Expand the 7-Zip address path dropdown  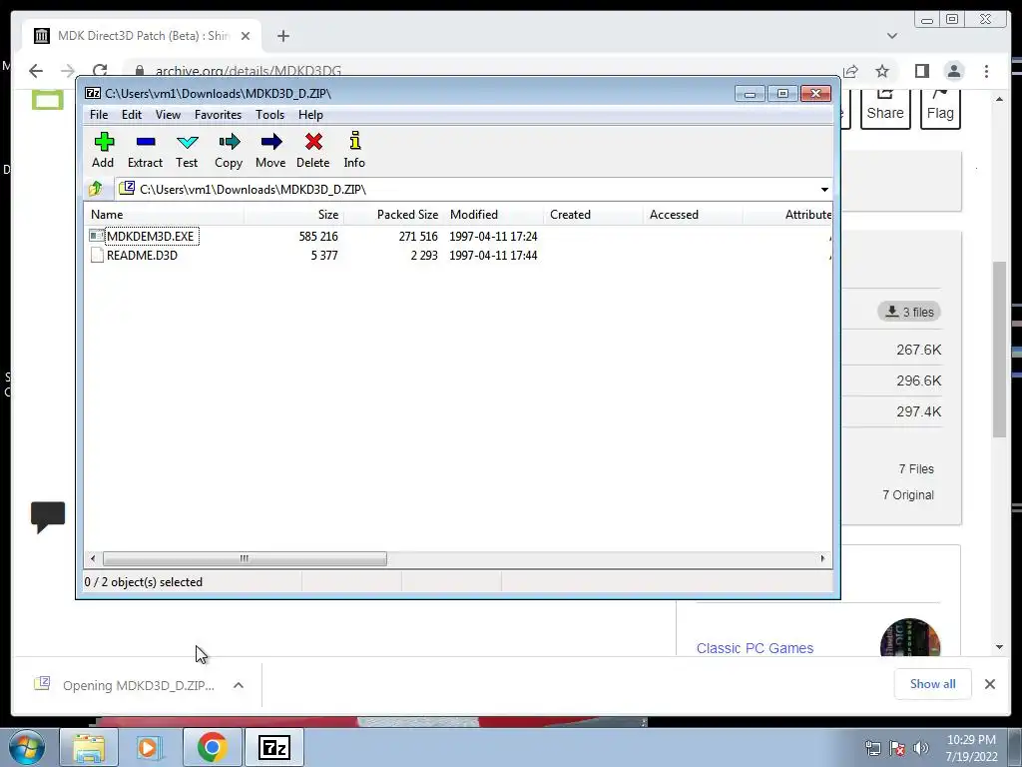[x=824, y=189]
